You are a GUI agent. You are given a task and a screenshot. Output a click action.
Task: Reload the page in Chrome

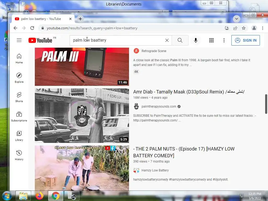pos(32,28)
